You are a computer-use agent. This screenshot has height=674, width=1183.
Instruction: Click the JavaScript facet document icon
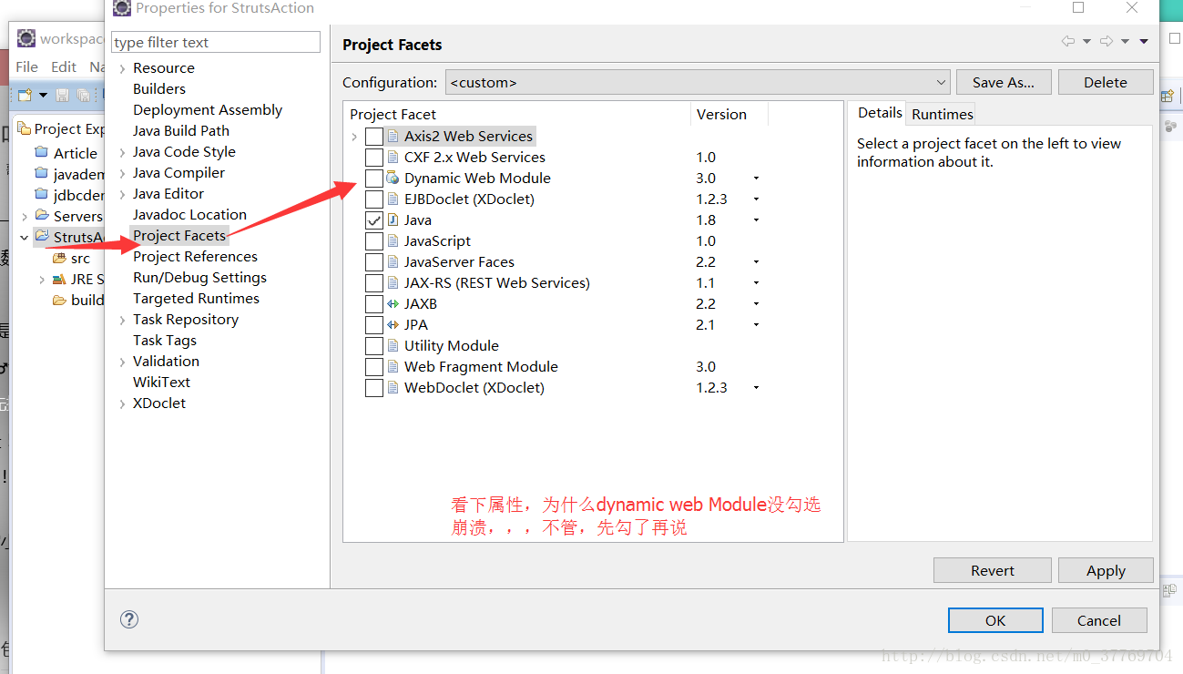pos(393,241)
